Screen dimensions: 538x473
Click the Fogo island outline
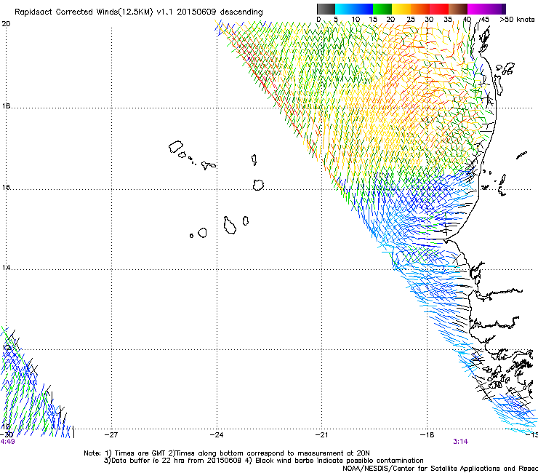202,233
